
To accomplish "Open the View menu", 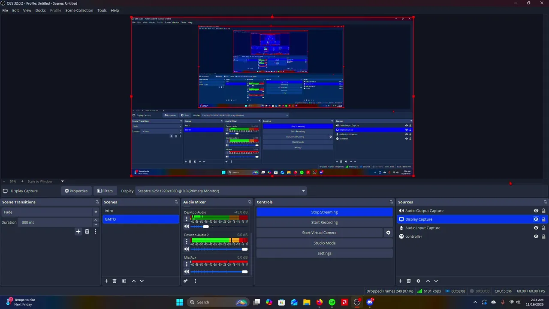I will 27,10.
